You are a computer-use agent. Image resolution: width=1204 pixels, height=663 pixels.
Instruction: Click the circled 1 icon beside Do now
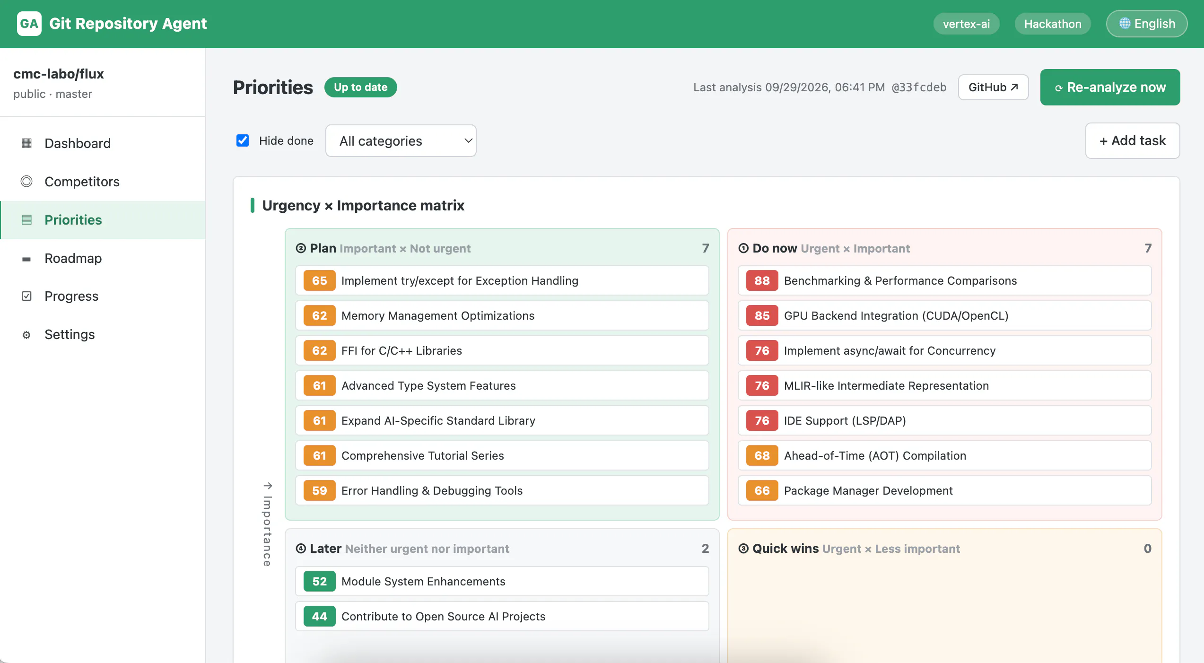pos(743,248)
